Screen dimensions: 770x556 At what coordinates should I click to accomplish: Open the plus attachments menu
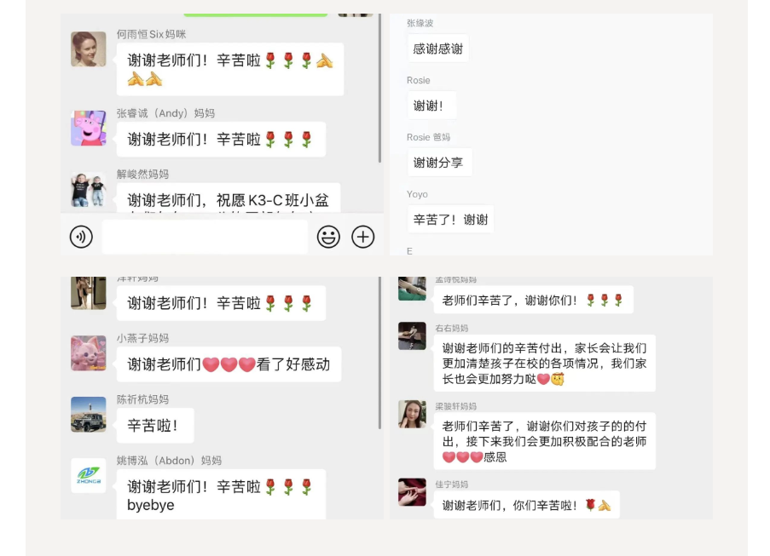pos(363,237)
